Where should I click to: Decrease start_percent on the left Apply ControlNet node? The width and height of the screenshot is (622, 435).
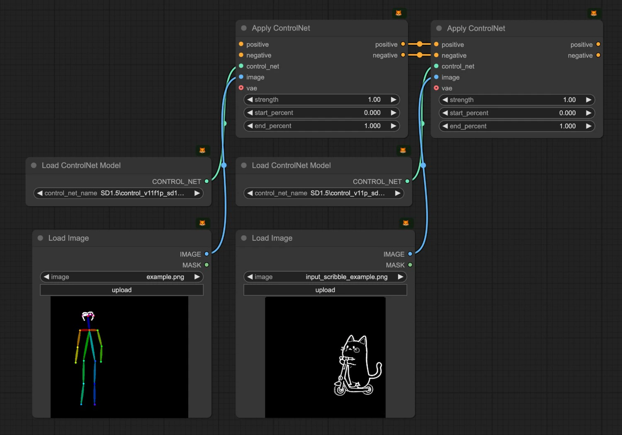pos(250,113)
